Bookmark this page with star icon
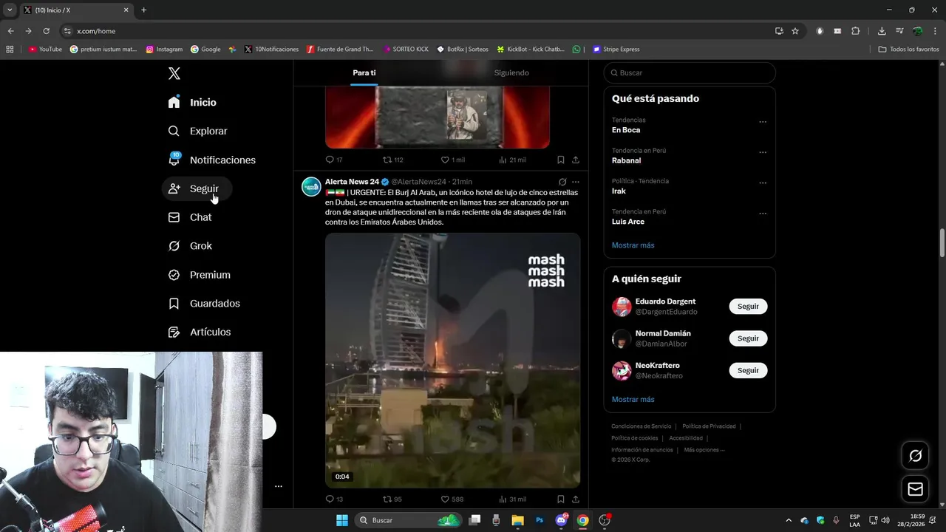Viewport: 946px width, 532px height. [x=795, y=31]
